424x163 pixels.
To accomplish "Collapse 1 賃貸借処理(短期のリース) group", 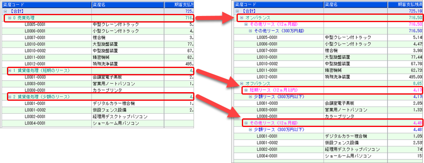I will (10, 70).
